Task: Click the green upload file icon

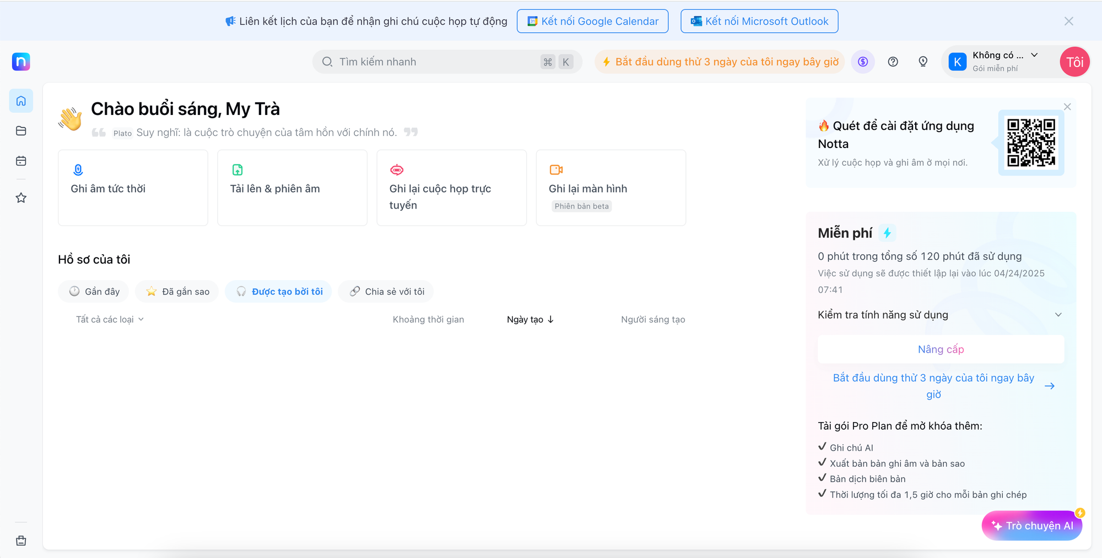Action: click(237, 169)
